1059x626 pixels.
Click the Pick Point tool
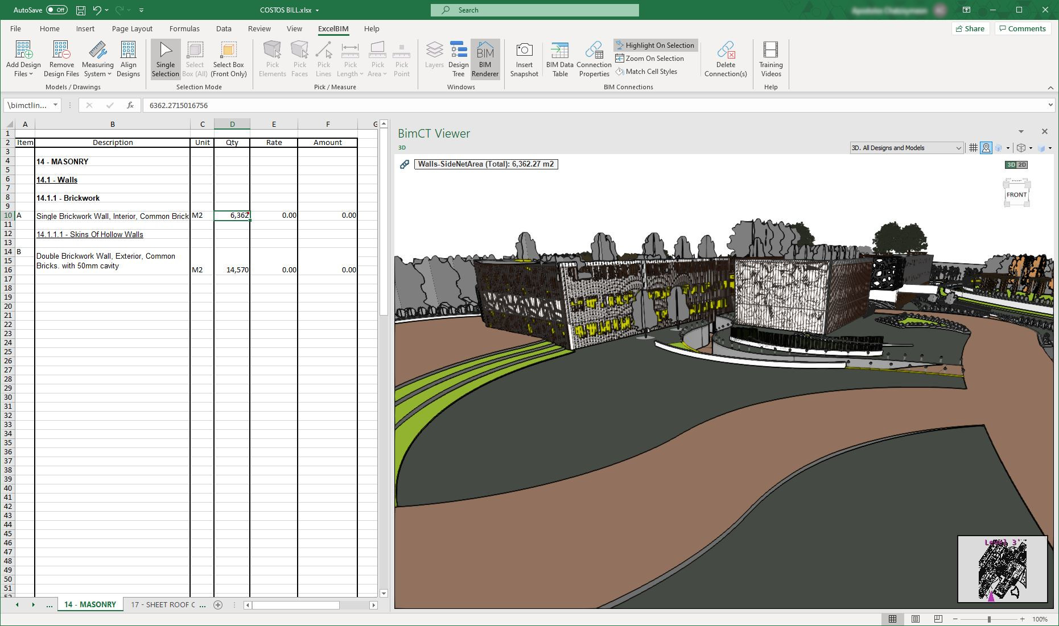(x=402, y=59)
